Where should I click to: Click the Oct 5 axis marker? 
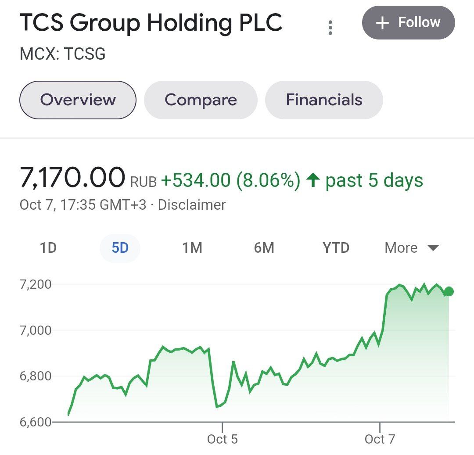(x=222, y=439)
